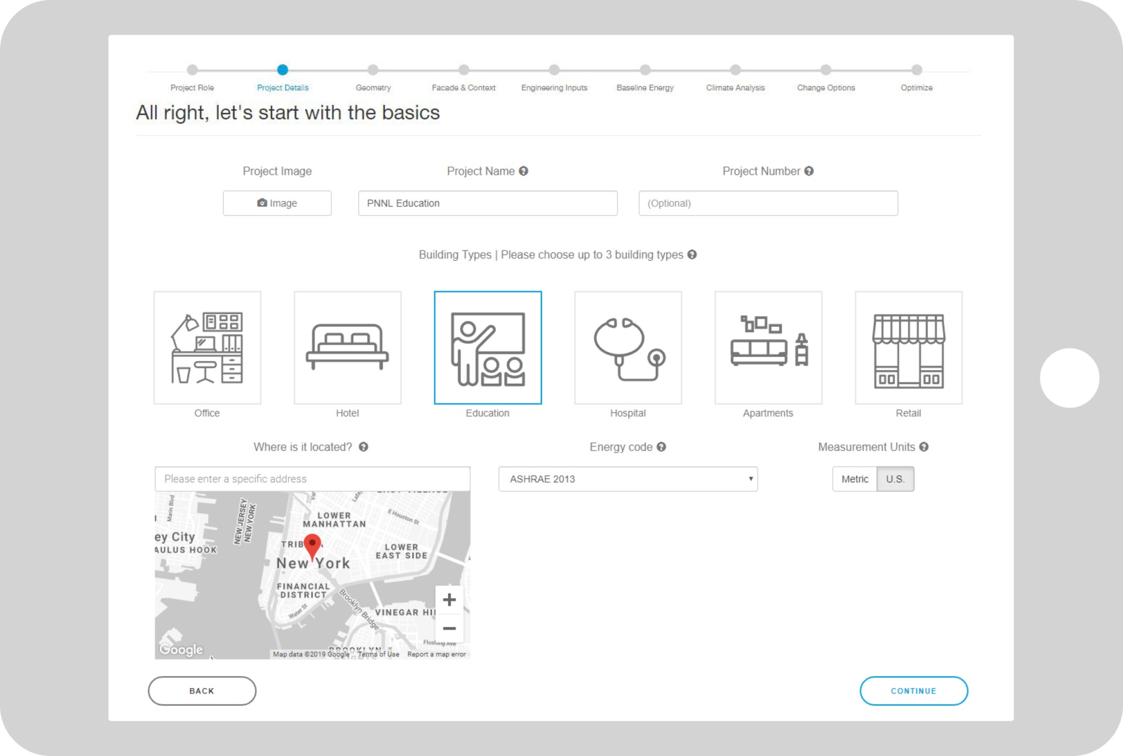The image size is (1123, 756).
Task: Select the Apartments building type icon
Action: tap(768, 347)
